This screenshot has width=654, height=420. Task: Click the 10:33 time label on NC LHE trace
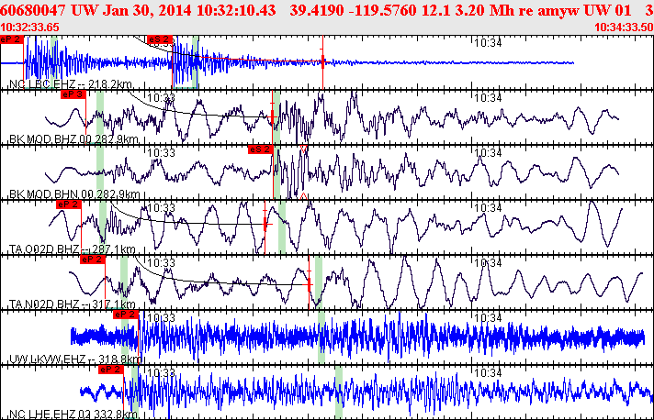[x=162, y=372]
